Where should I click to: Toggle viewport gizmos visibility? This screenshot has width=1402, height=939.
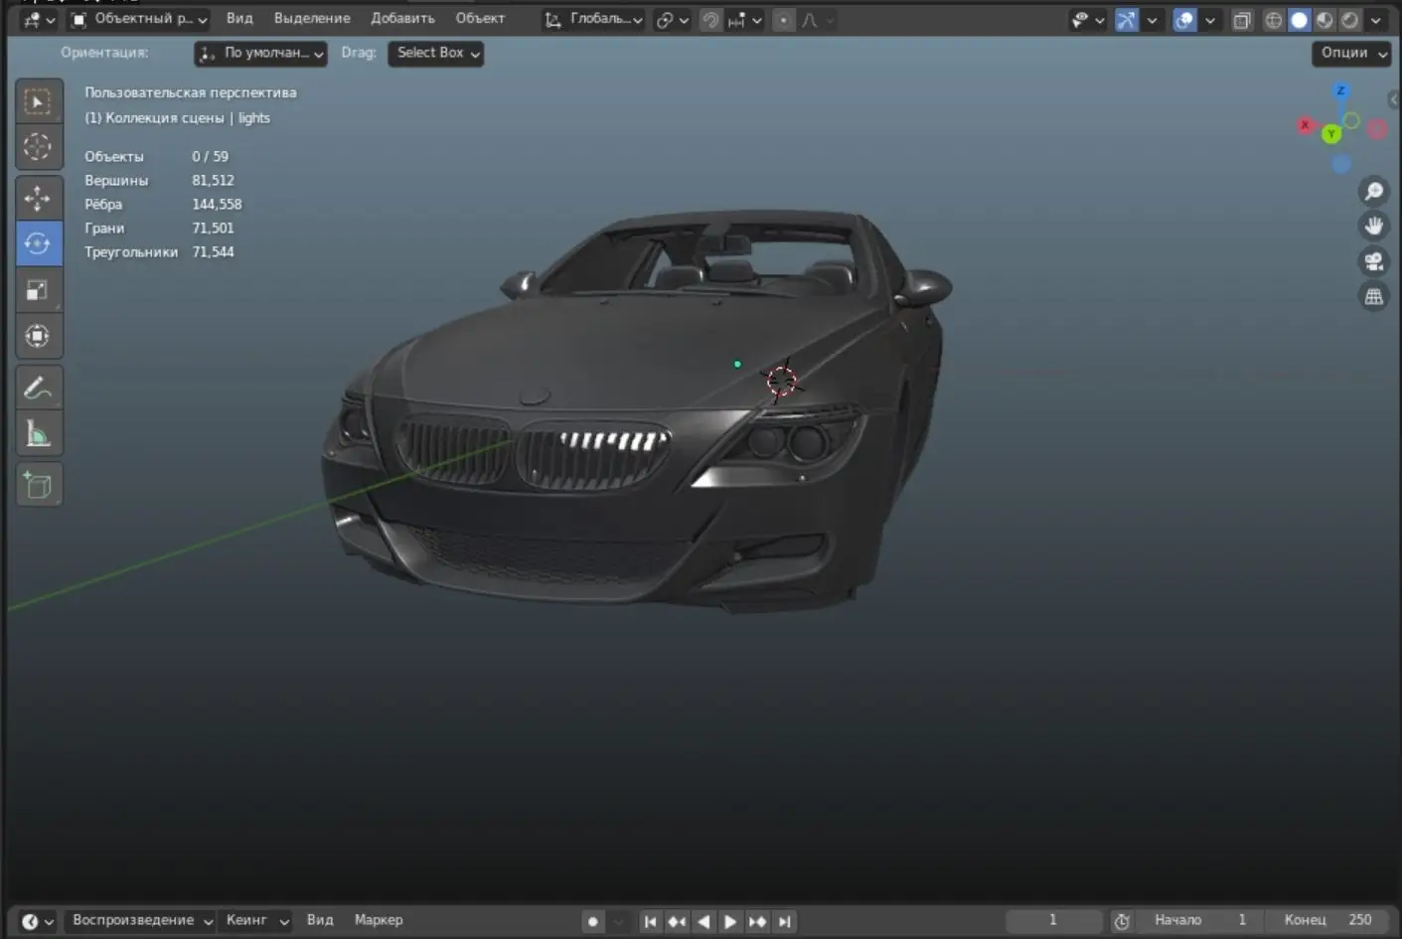point(1126,20)
